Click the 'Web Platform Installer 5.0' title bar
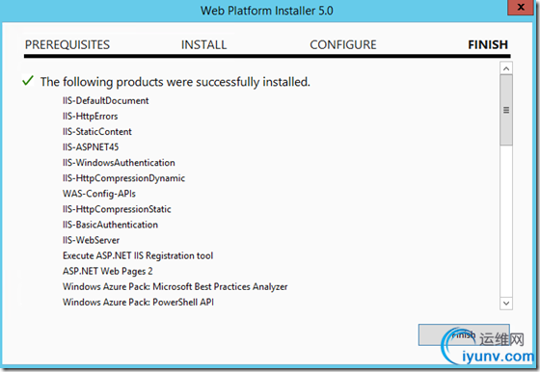Viewport: 540px width, 372px height. pos(267,11)
